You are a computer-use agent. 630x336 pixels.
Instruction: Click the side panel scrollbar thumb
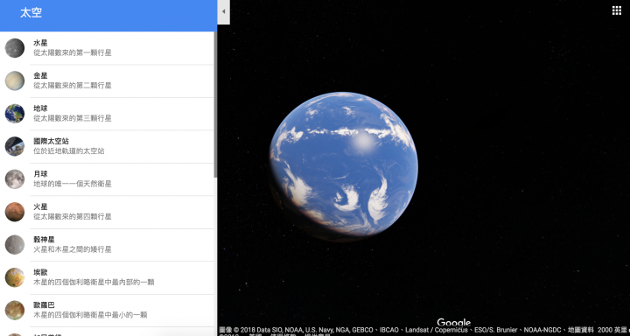215,104
